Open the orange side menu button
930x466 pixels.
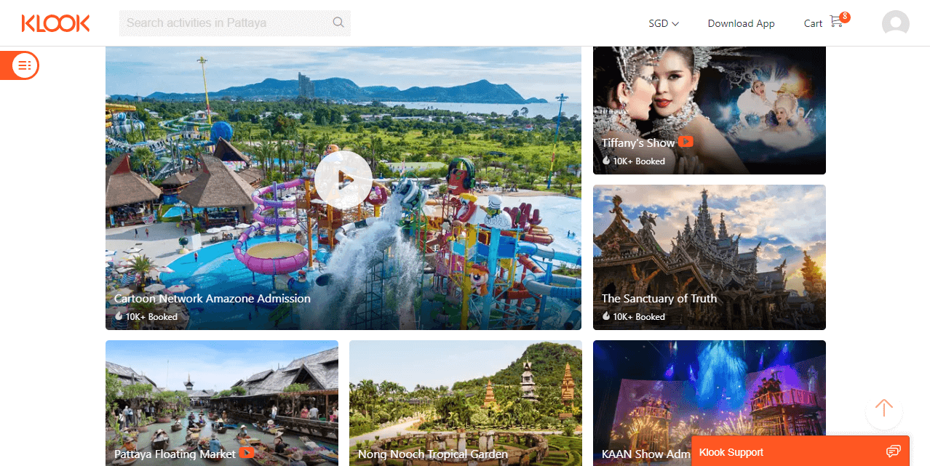20,65
